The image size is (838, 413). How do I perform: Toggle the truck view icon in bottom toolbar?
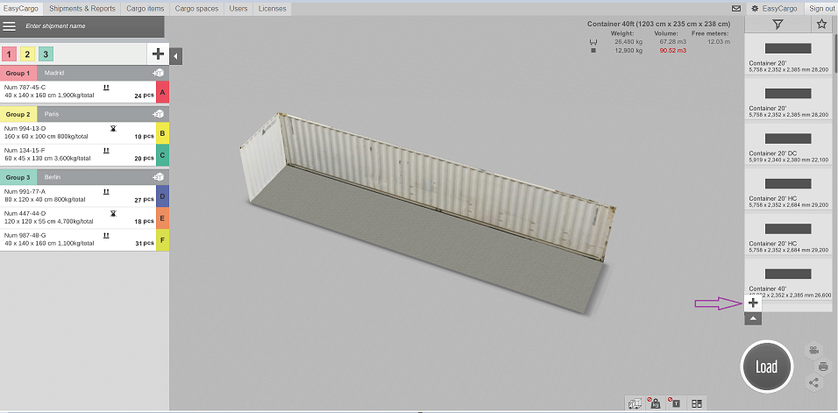click(634, 403)
